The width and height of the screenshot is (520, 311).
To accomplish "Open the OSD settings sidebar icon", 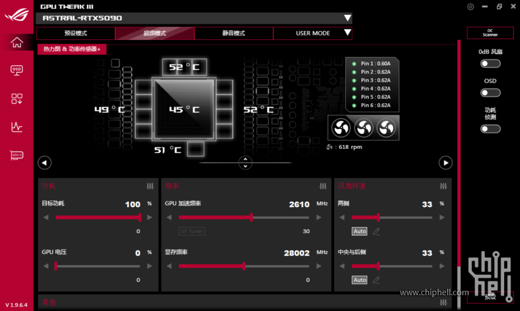I will tap(16, 70).
